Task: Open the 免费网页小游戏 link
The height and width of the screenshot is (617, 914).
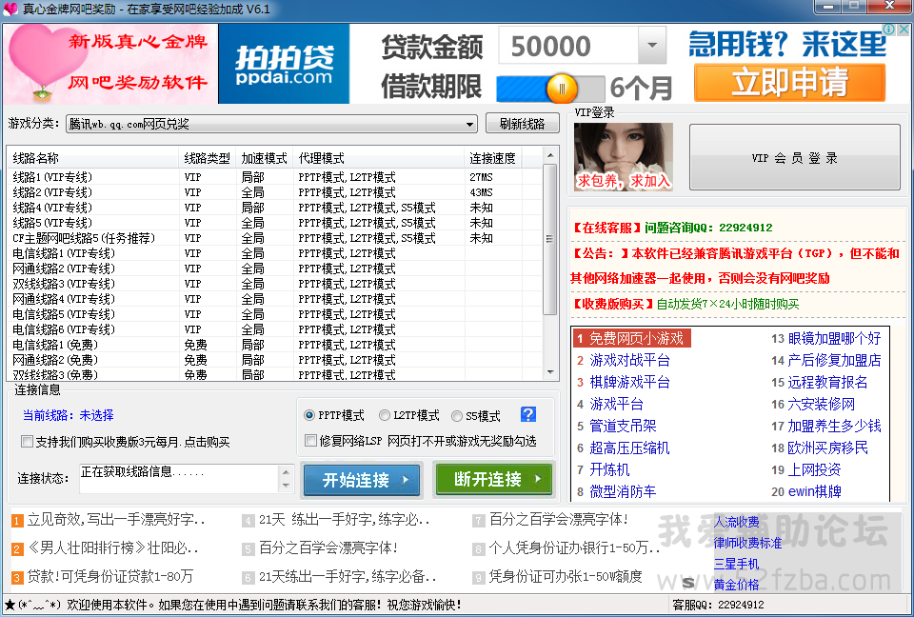Action: [x=636, y=338]
